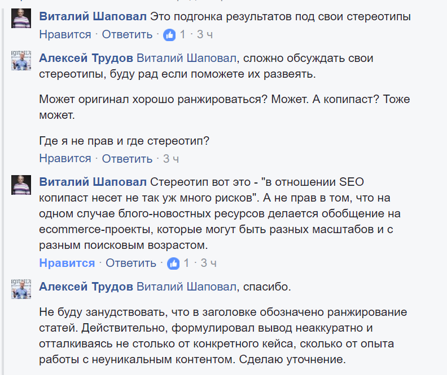Click the like reaction icon under Виталий's first comment
The height and width of the screenshot is (375, 447).
tap(169, 35)
